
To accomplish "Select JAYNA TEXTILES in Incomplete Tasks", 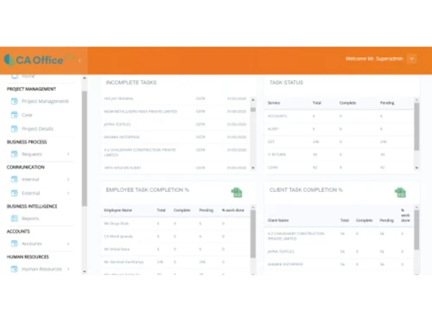I will point(175,124).
